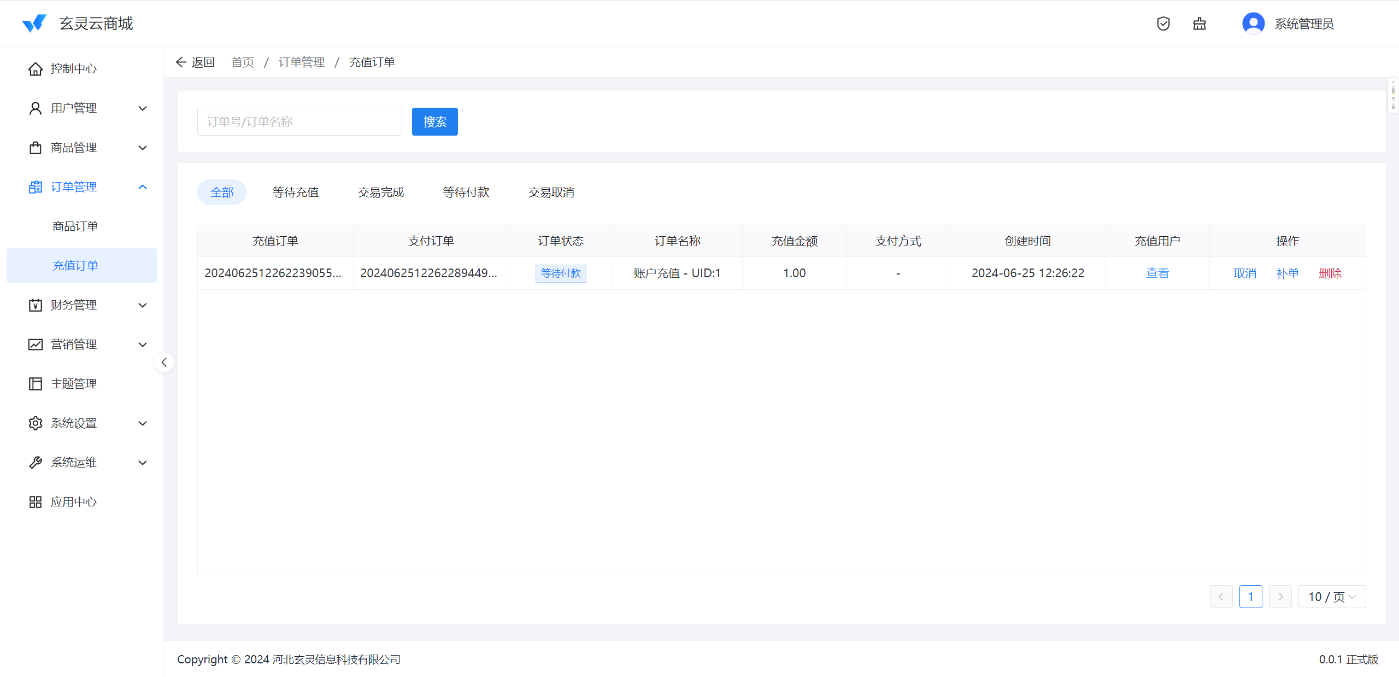Switch to the 等待充值 tab
Viewport: 1399px width, 677px height.
295,192
